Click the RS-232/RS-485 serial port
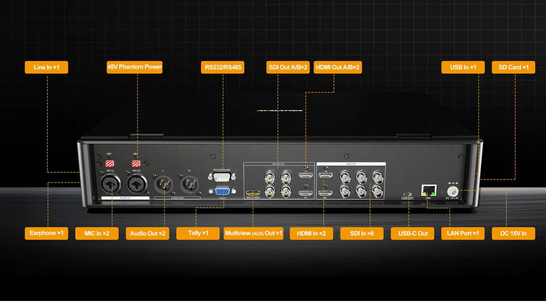The height and width of the screenshot is (307, 546). 222,177
